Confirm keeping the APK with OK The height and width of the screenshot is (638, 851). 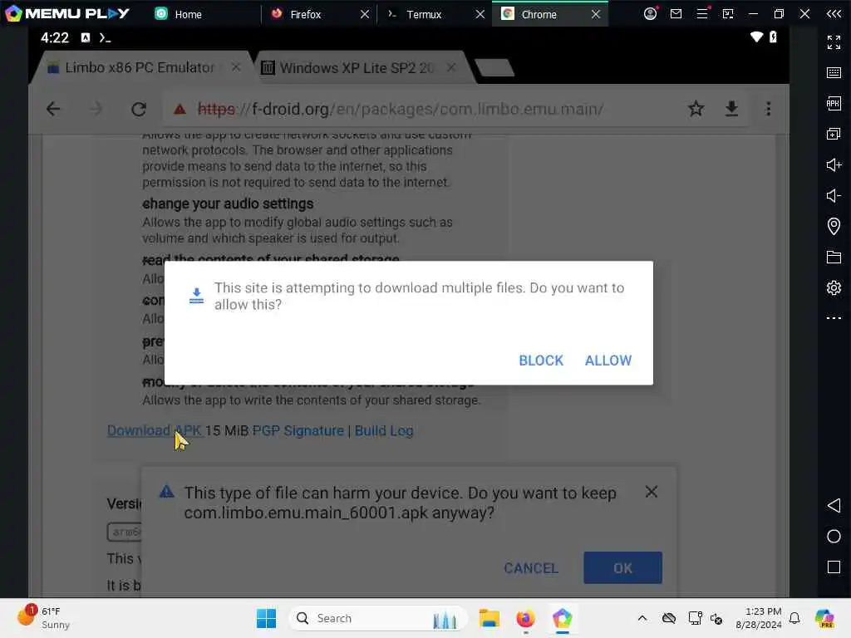coord(622,568)
